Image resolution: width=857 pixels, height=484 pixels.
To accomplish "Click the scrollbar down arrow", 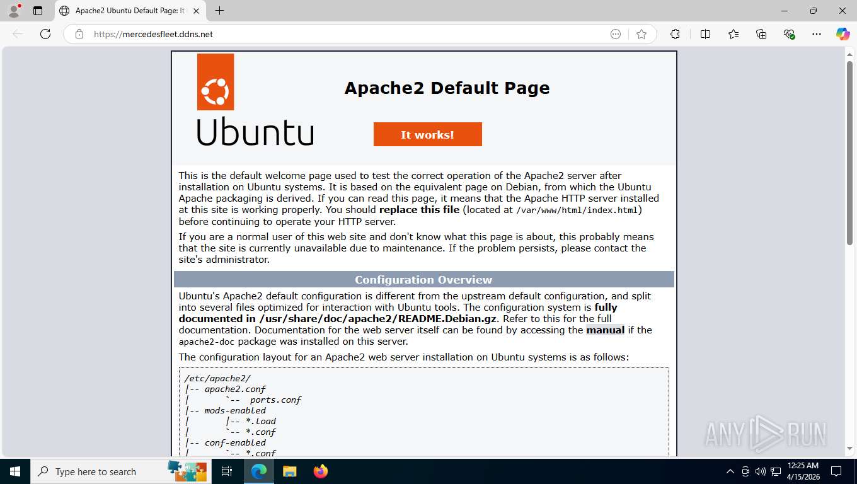I will click(849, 448).
